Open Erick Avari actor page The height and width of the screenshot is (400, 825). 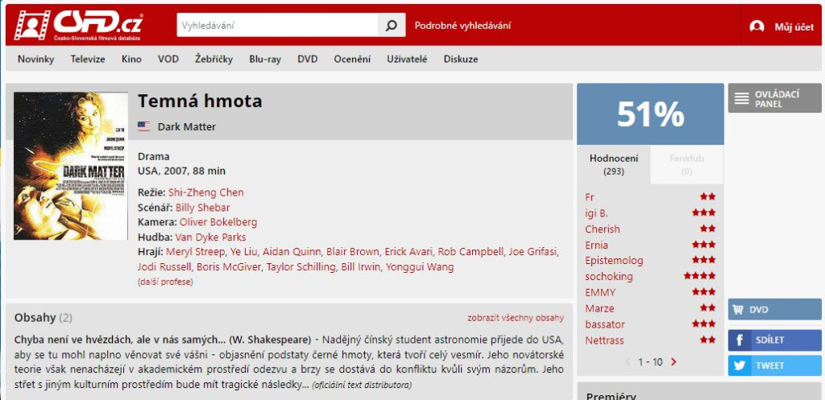pos(408,251)
